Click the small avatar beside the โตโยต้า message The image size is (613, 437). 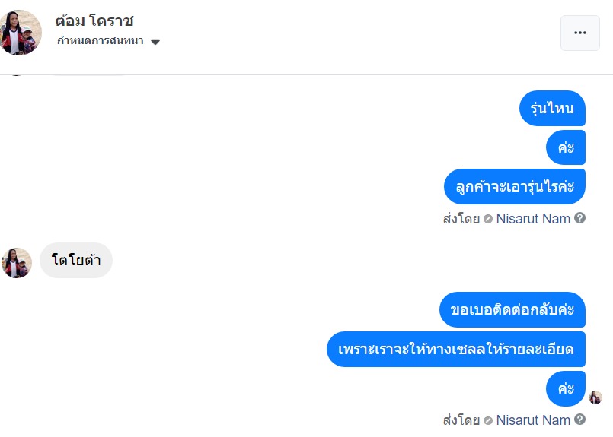[x=17, y=263]
